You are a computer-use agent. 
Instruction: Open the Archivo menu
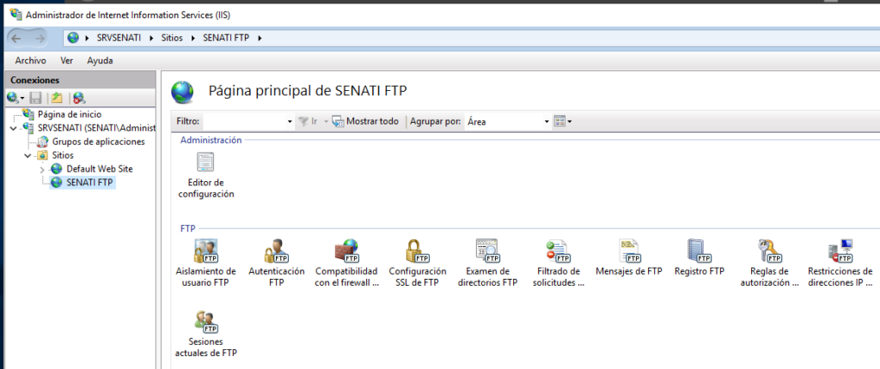pos(30,61)
